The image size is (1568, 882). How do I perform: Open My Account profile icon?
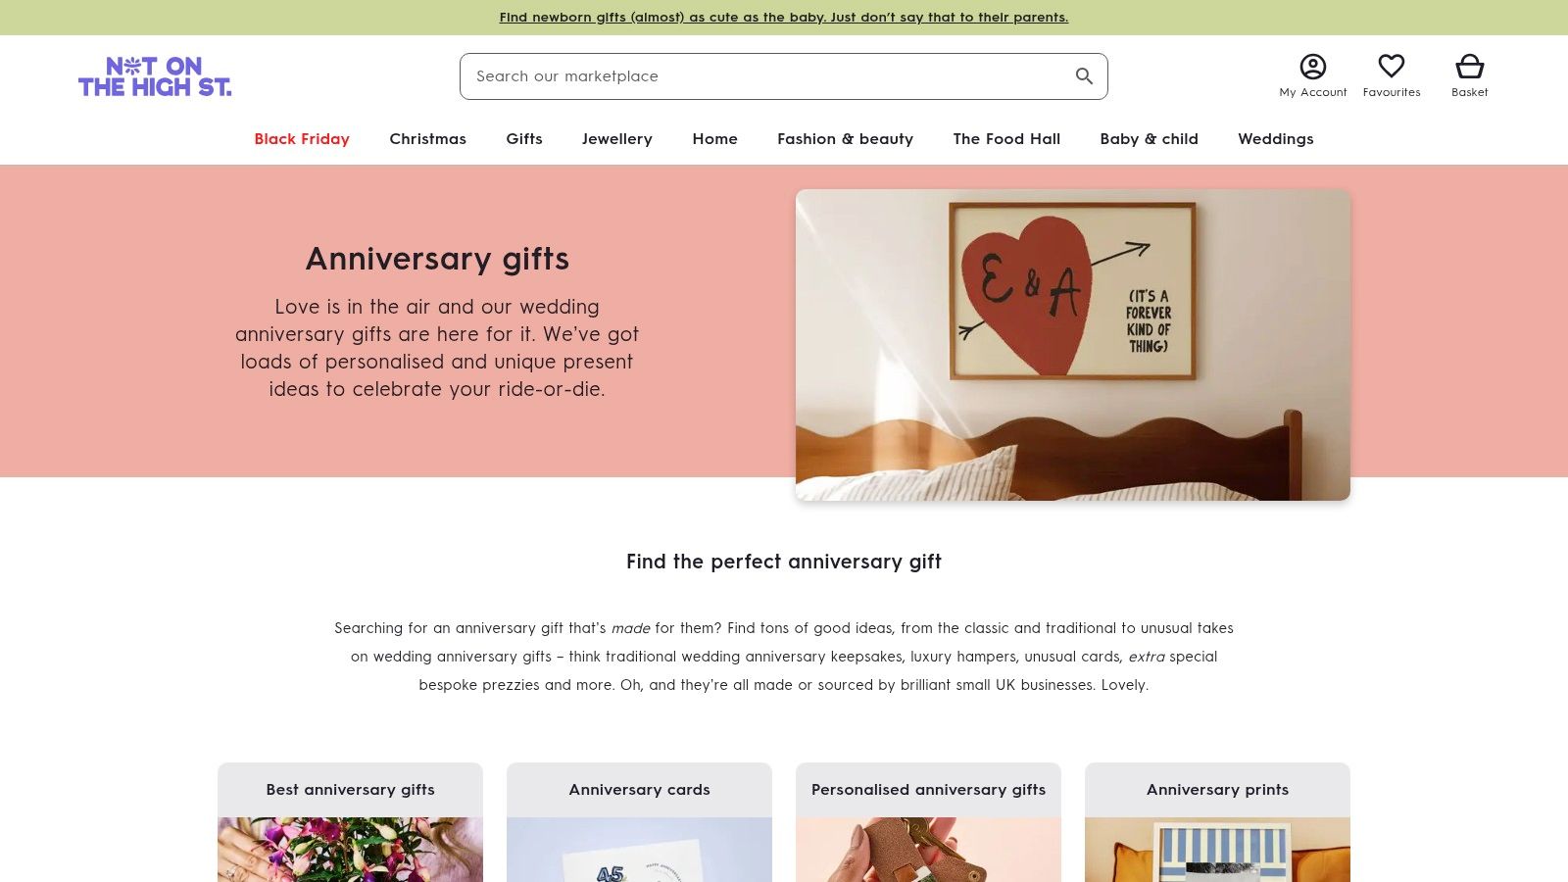click(x=1313, y=67)
